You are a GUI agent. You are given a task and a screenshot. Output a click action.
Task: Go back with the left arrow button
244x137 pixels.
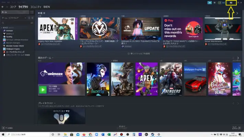tap(3, 7)
